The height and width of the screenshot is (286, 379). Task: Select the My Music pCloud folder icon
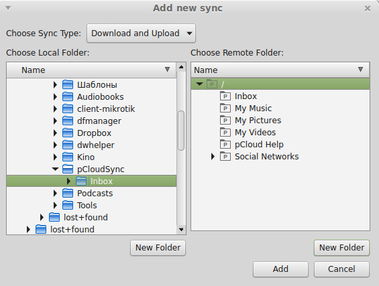coord(225,108)
